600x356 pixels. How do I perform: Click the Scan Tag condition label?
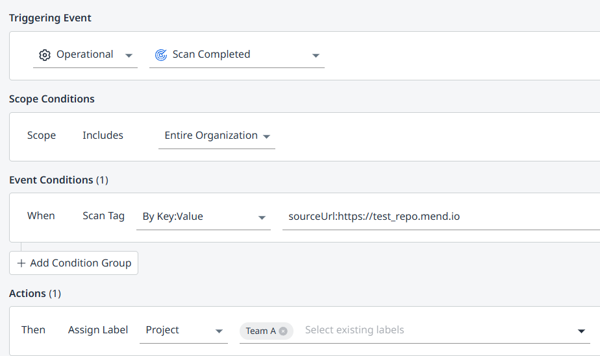coord(103,216)
